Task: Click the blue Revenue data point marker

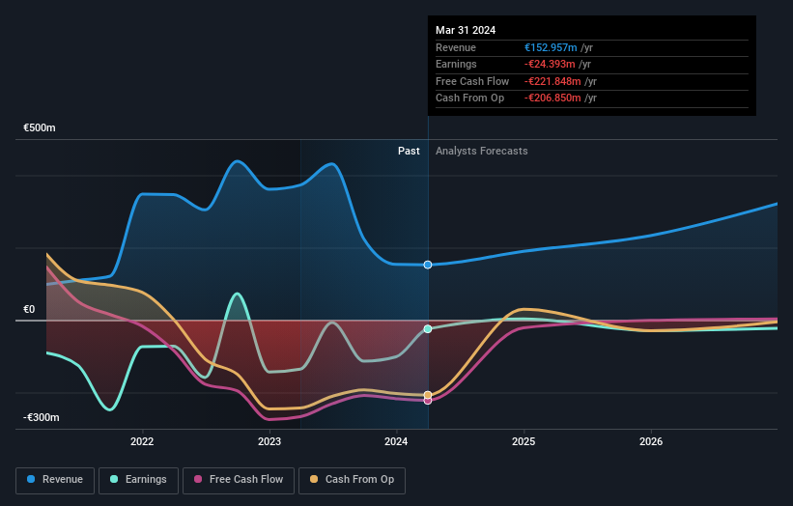Action: (428, 265)
